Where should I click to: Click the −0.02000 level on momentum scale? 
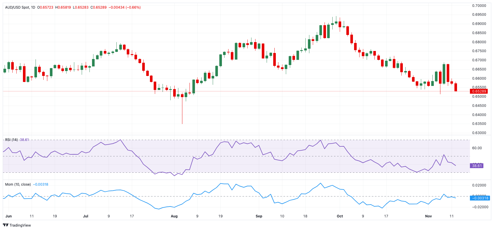tap(479, 207)
